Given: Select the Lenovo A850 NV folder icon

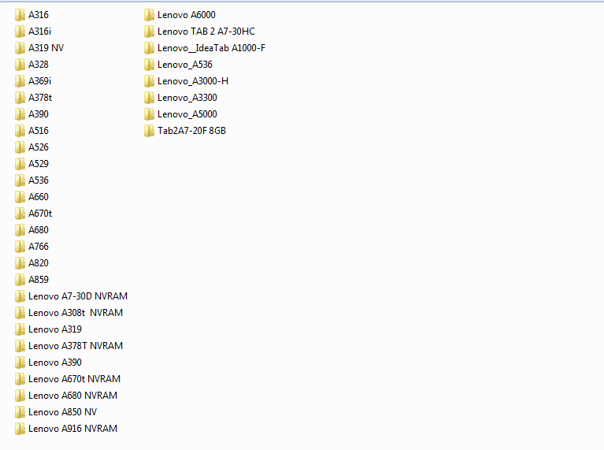Looking at the screenshot, I should tap(20, 413).
